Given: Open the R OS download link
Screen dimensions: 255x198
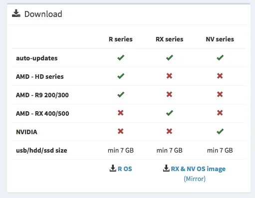Looking at the screenshot, I should click(x=125, y=169).
